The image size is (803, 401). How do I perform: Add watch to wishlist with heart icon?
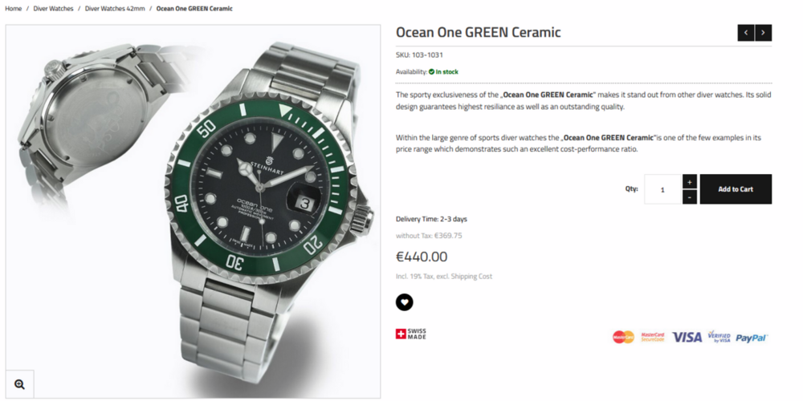404,302
